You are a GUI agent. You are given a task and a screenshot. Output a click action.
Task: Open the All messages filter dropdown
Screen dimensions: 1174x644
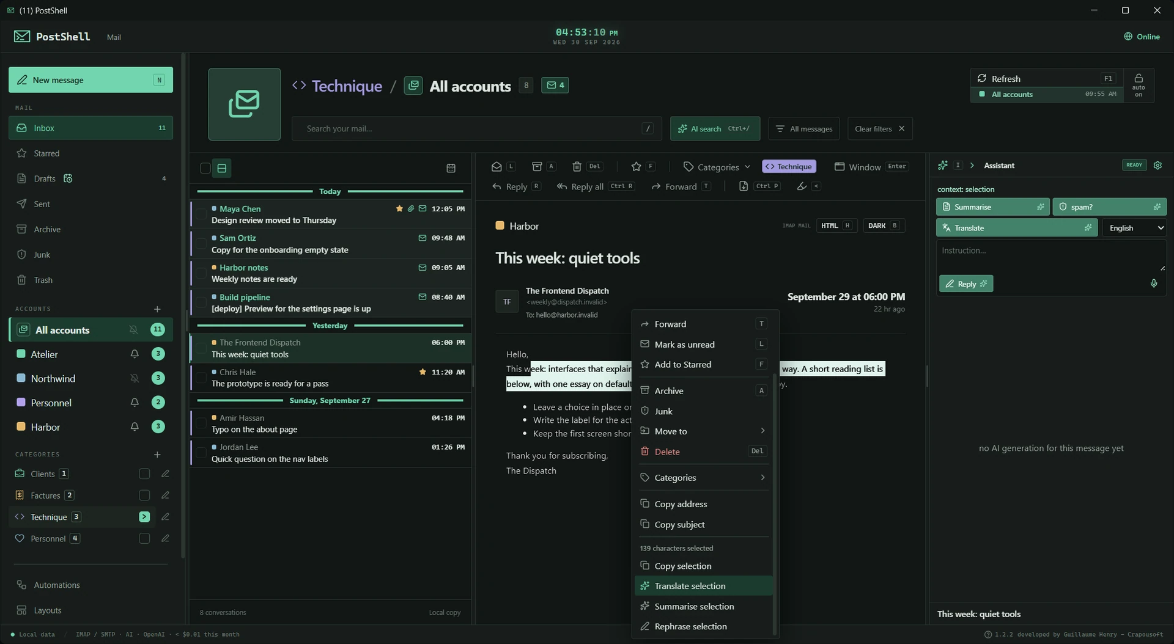tap(804, 129)
